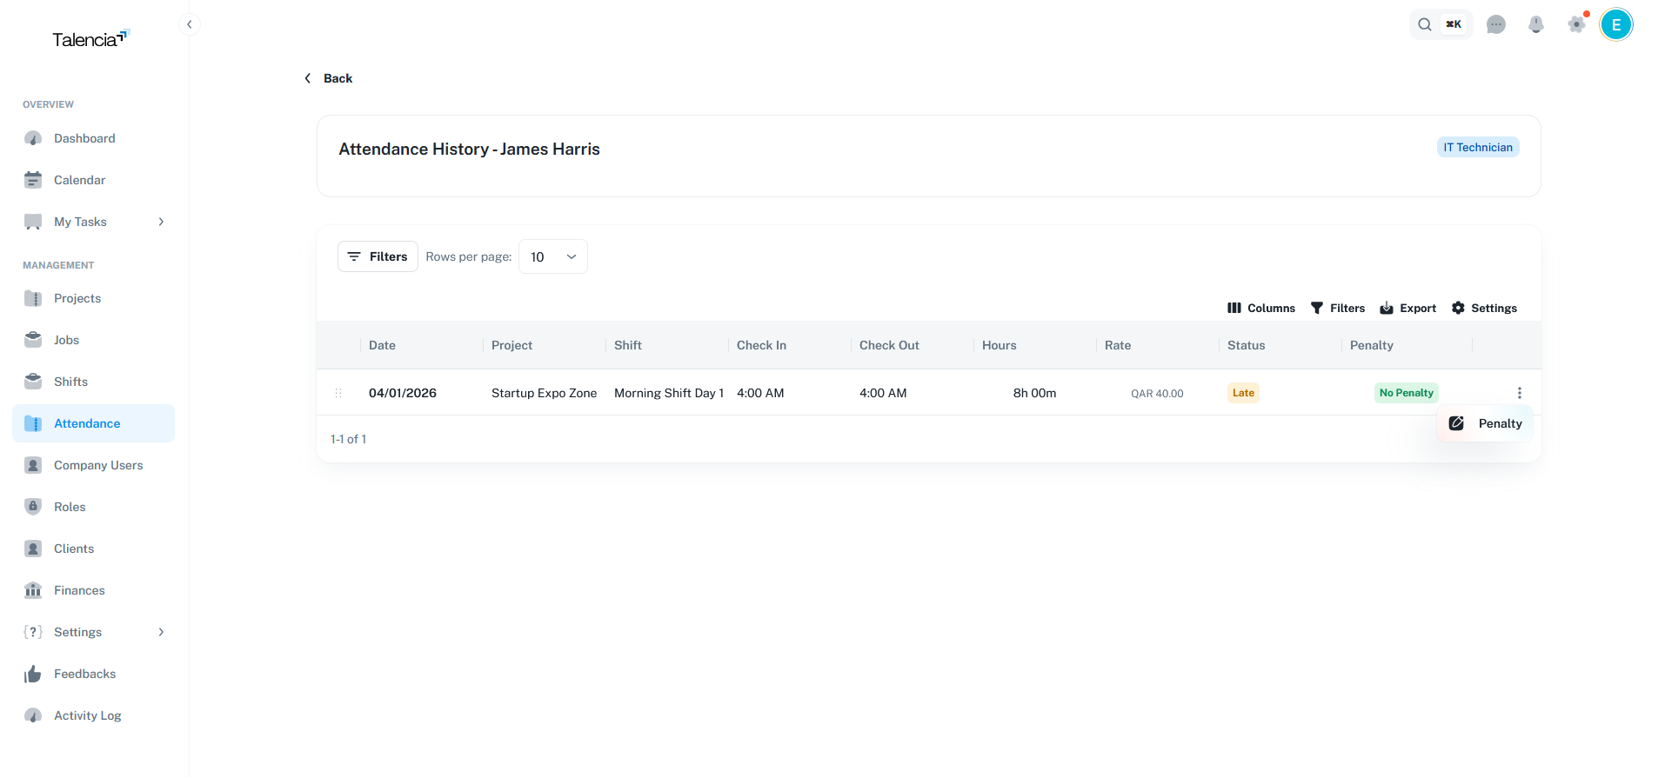Click the IT Technician badge
Screen dimensions: 1658x778
(1478, 147)
